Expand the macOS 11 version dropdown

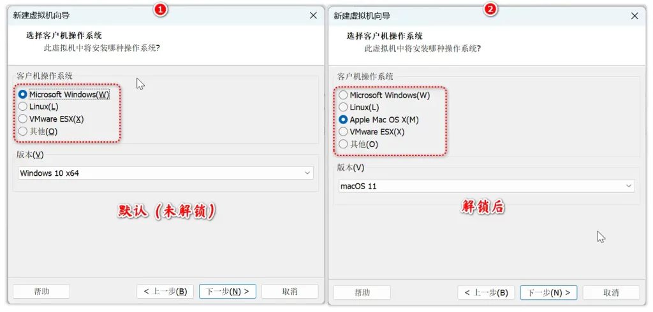(487, 186)
